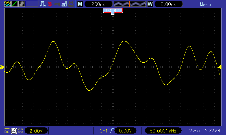Click the printer icon
The image size is (226, 135).
click(71, 4)
